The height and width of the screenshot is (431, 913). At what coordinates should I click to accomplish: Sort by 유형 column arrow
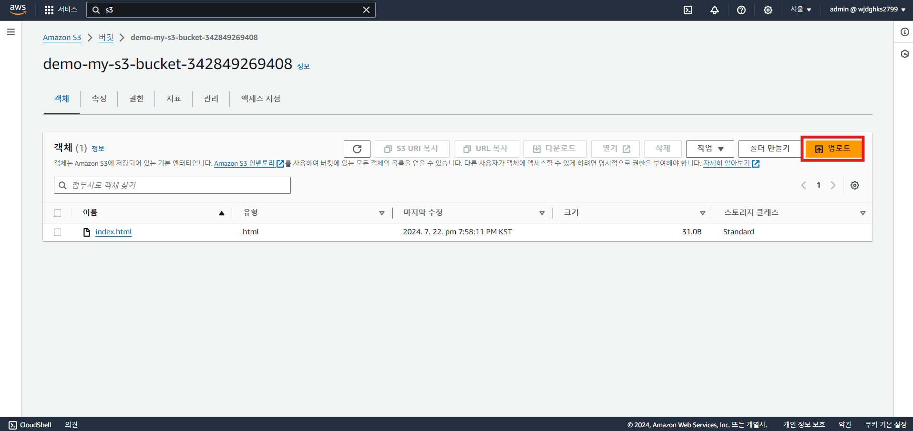click(382, 213)
